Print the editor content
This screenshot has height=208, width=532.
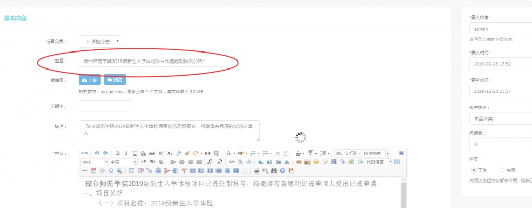click(257, 170)
